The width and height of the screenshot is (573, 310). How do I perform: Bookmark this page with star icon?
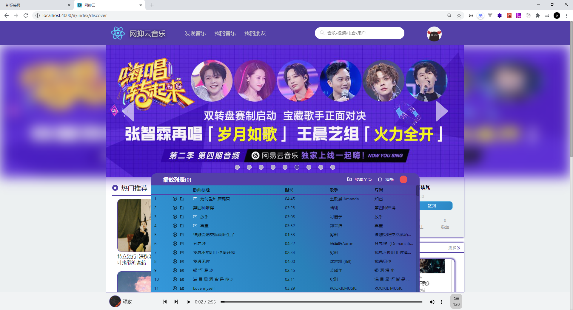459,15
